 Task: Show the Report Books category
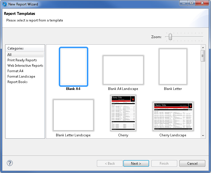pyautogui.click(x=17, y=82)
